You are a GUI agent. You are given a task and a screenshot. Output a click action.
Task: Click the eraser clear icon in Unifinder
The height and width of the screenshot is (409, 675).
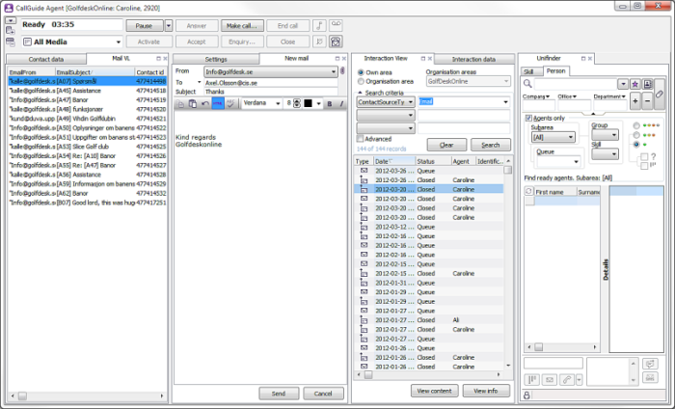pos(659,95)
